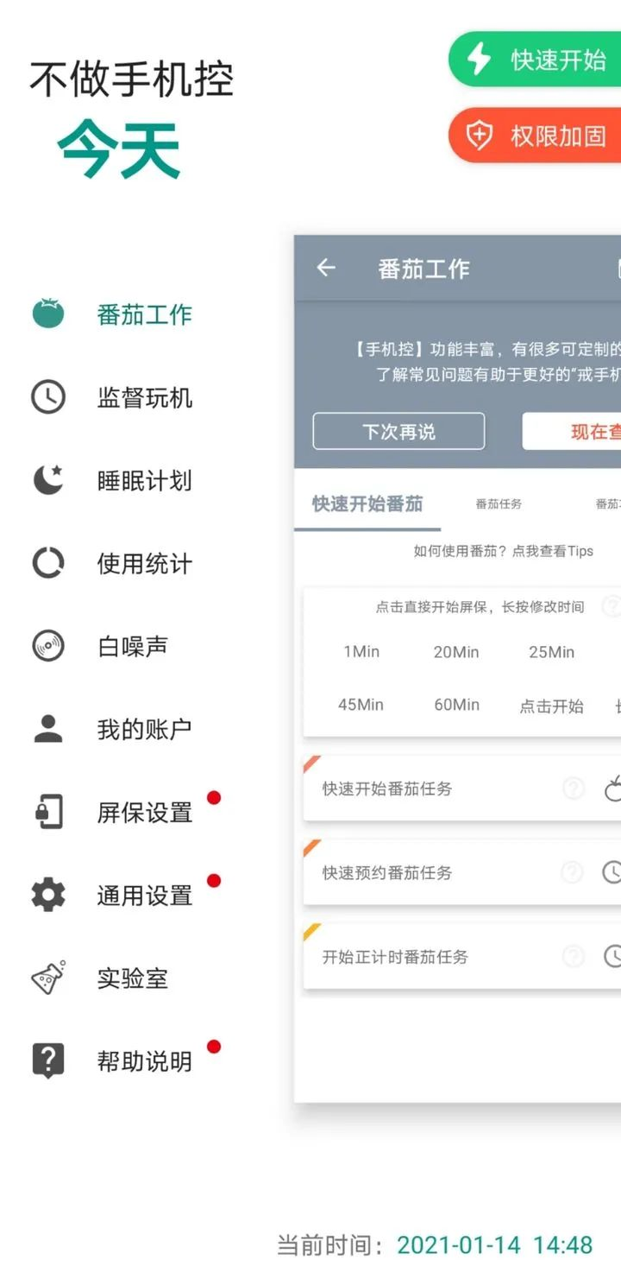Open the 快速预约番茄任务 row
This screenshot has height=1279, width=621.
click(462, 872)
